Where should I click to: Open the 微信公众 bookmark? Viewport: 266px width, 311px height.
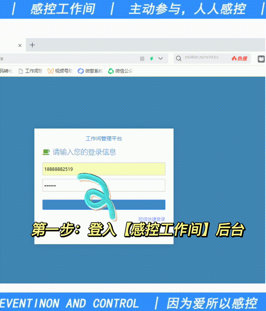[x=120, y=71]
